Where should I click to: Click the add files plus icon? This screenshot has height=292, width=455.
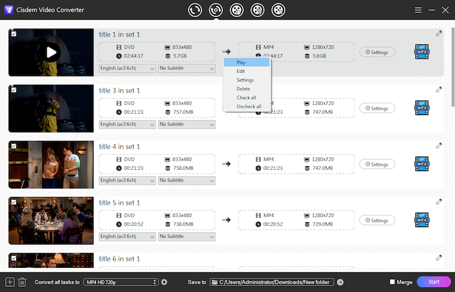pyautogui.click(x=10, y=282)
